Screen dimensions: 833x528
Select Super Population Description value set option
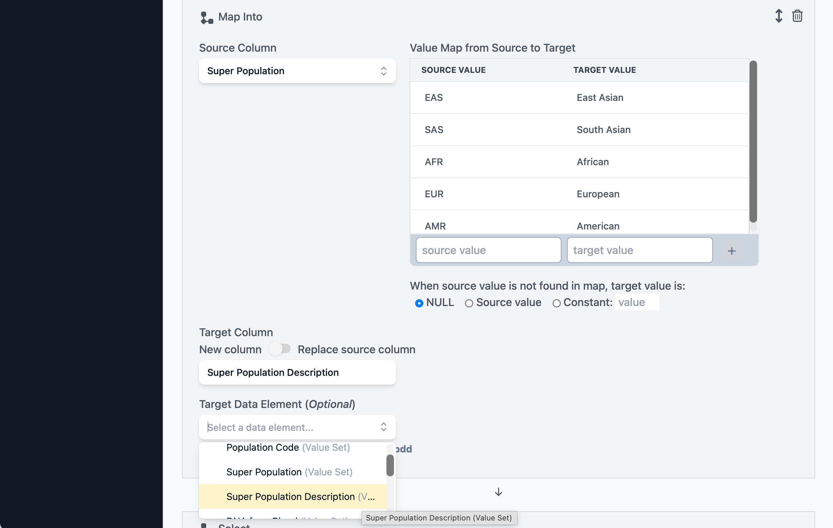click(x=300, y=497)
